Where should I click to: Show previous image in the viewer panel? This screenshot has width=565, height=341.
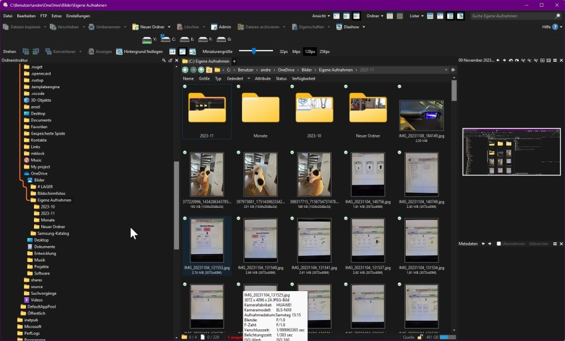498,60
